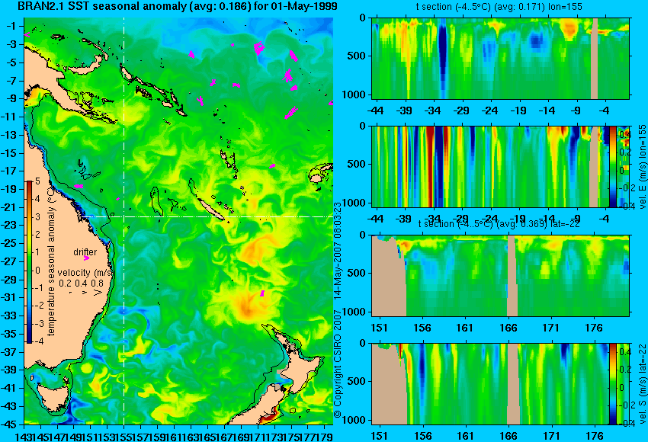This screenshot has width=648, height=442.
Task: Click the vertical CSIRO copyright text
Action: 338,309
